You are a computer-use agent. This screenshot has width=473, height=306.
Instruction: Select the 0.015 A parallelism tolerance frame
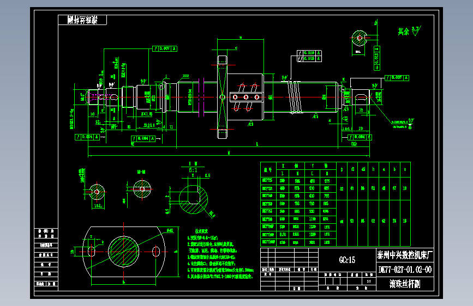pyautogui.click(x=309, y=59)
